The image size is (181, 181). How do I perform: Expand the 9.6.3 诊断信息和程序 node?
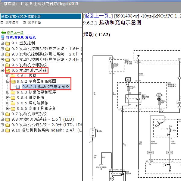[8, 92]
